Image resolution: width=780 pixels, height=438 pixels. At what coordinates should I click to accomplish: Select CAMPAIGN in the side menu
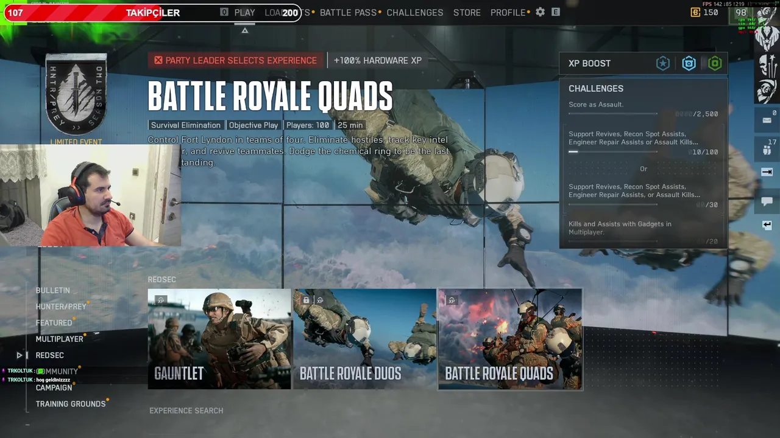tap(54, 388)
